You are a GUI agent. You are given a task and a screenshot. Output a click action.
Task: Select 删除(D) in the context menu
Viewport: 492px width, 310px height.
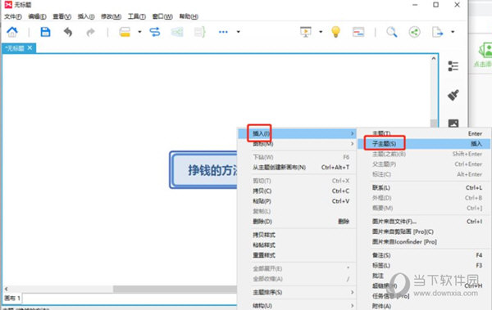(297, 222)
